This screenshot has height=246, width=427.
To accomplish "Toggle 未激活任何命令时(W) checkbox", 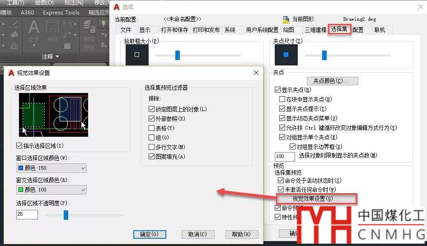I will [281, 189].
